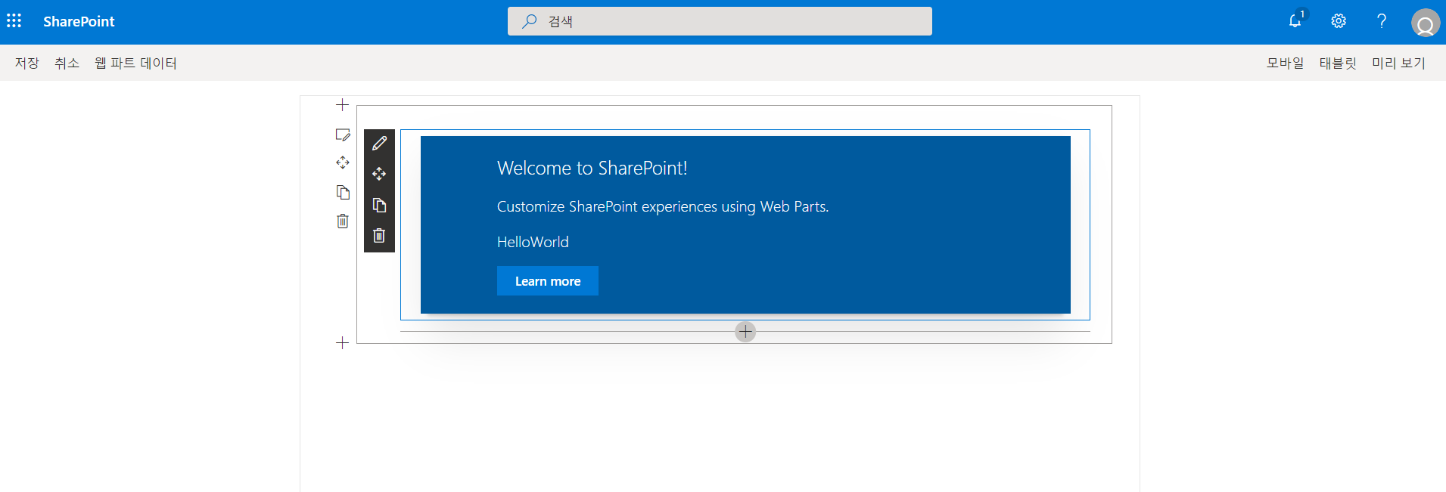The width and height of the screenshot is (1446, 492).
Task: Select the move web part icon
Action: (x=379, y=174)
